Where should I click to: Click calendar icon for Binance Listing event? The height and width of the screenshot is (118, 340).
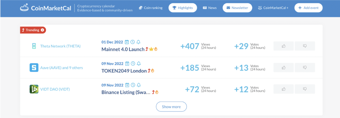click(x=127, y=85)
